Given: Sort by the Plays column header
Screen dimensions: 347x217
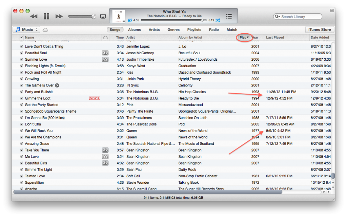Looking at the screenshot, I should pos(244,37).
